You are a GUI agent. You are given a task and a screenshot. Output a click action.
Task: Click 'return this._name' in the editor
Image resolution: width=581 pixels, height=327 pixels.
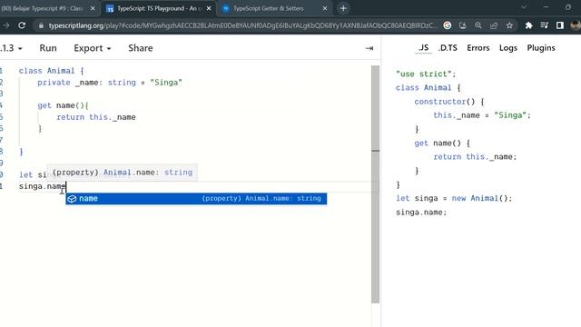tap(96, 117)
